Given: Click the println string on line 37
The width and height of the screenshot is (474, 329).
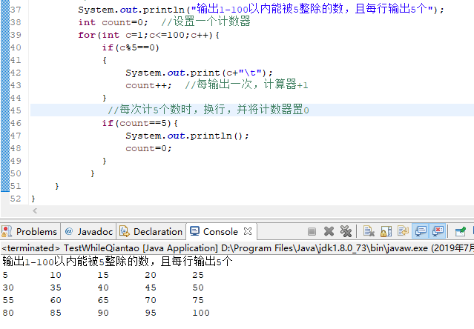Looking at the screenshot, I should point(312,9).
